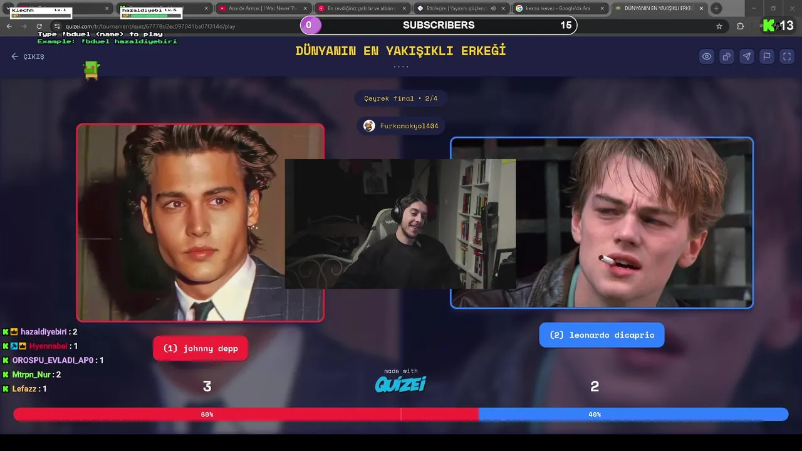Click the webcam overlay of the streamer

400,224
